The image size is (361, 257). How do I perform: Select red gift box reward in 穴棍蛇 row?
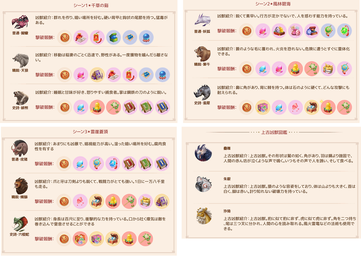point(80,239)
